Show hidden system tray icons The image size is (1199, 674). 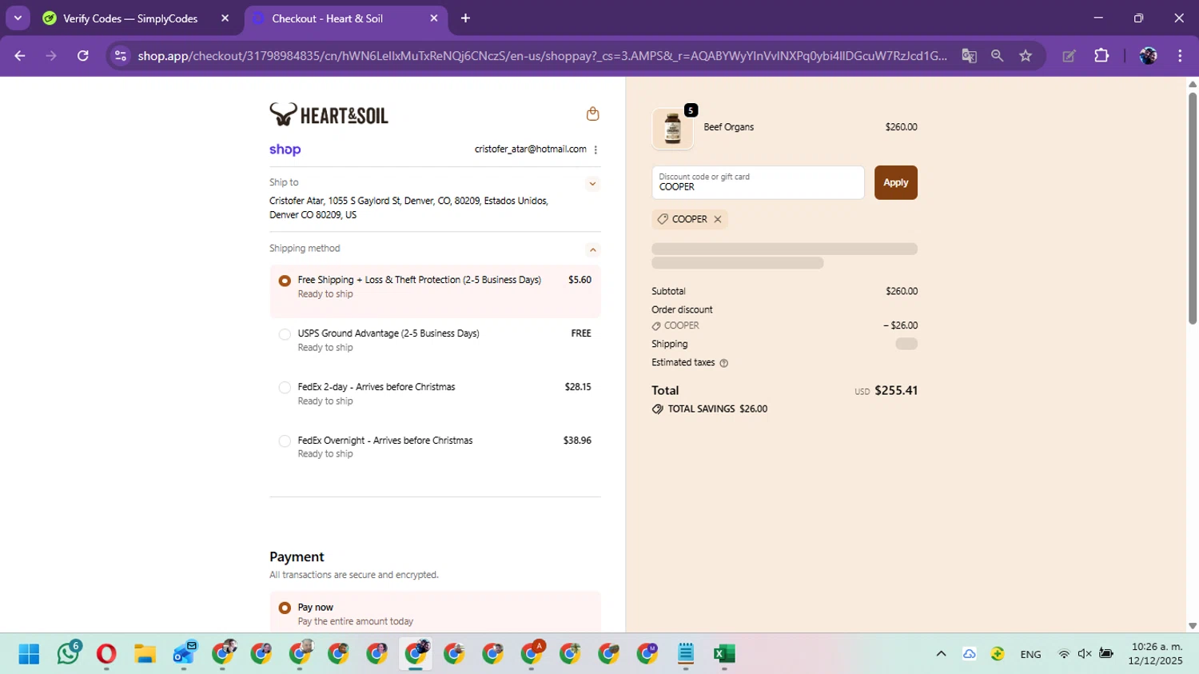click(x=941, y=654)
